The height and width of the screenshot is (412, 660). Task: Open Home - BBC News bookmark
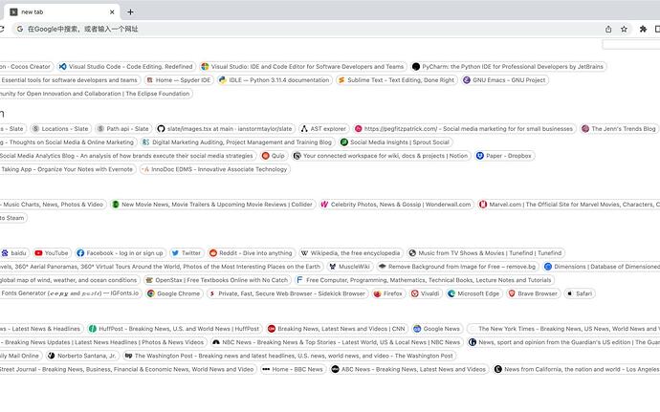pyautogui.click(x=293, y=370)
